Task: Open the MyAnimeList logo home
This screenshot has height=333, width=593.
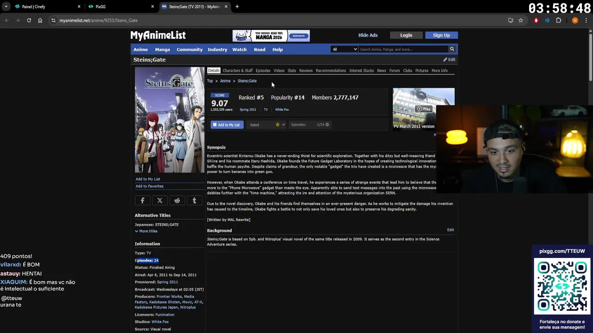Action: [158, 35]
